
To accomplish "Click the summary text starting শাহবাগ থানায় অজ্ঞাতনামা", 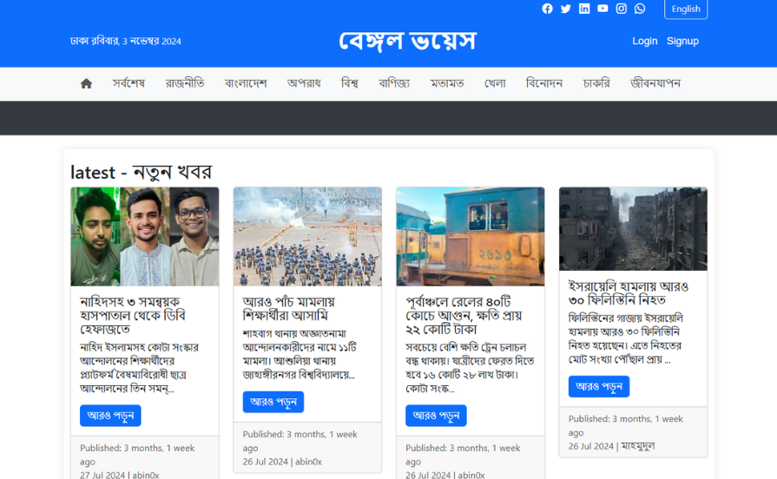I will [300, 354].
